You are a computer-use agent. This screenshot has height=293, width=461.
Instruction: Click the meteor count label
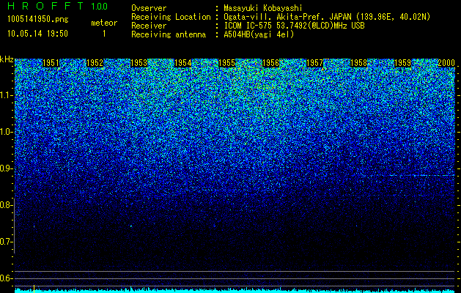point(104,23)
